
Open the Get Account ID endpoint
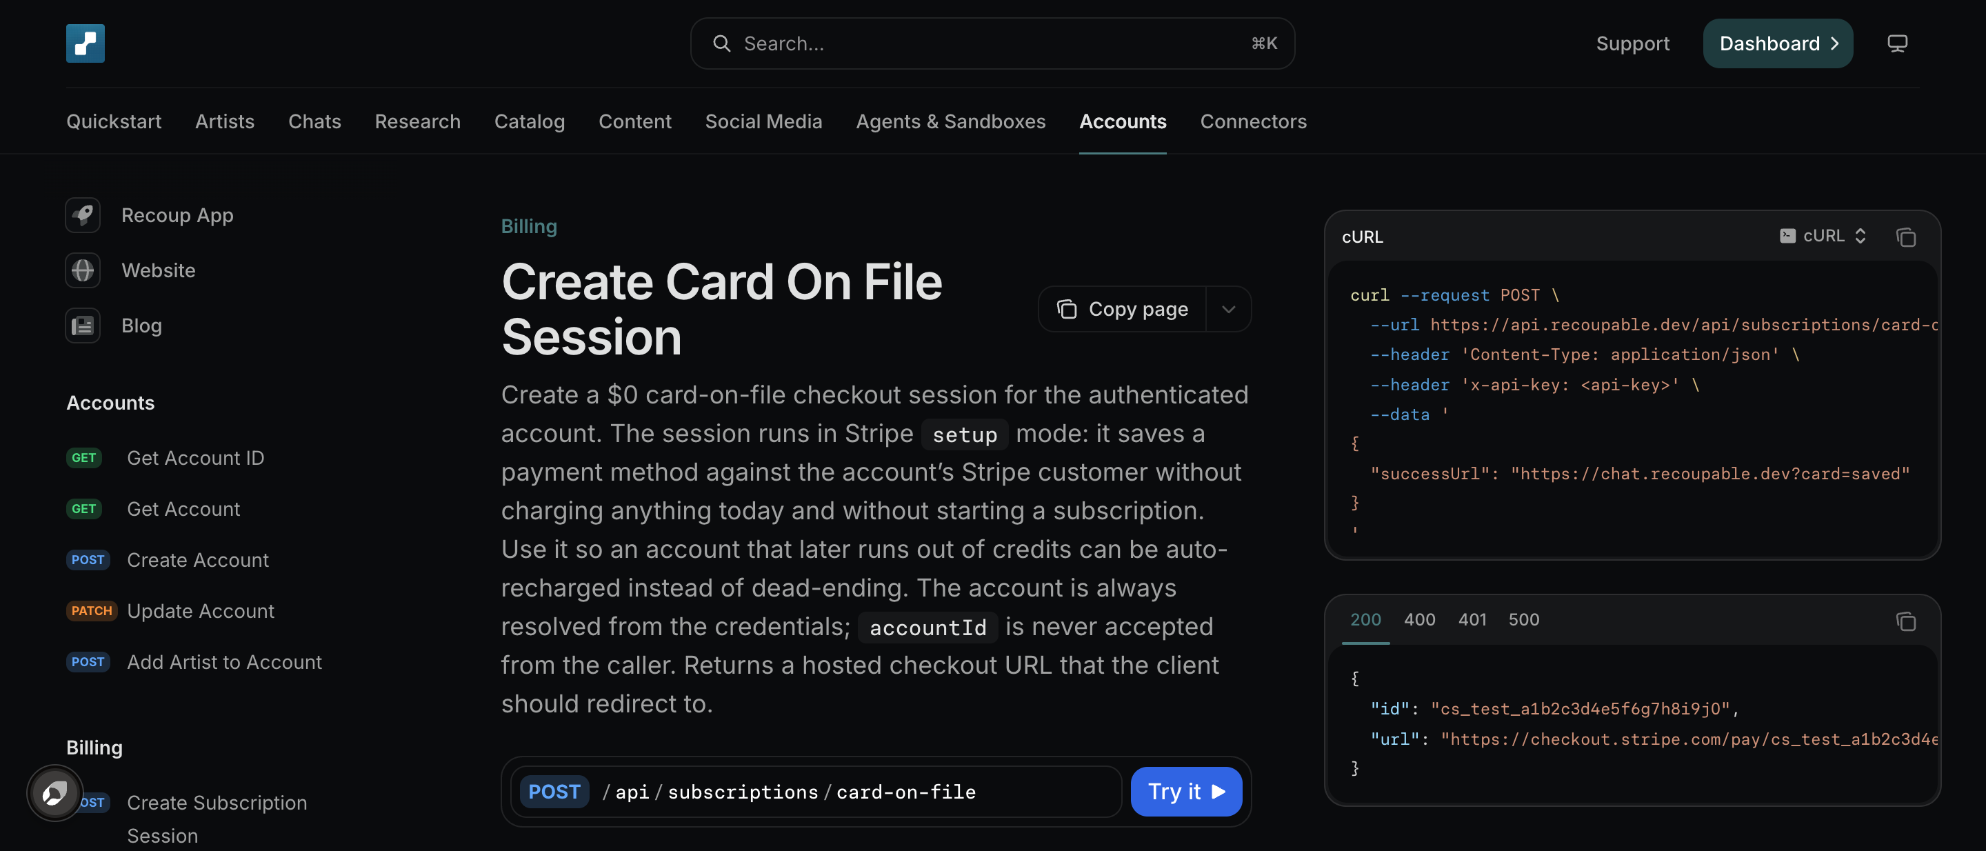point(195,458)
